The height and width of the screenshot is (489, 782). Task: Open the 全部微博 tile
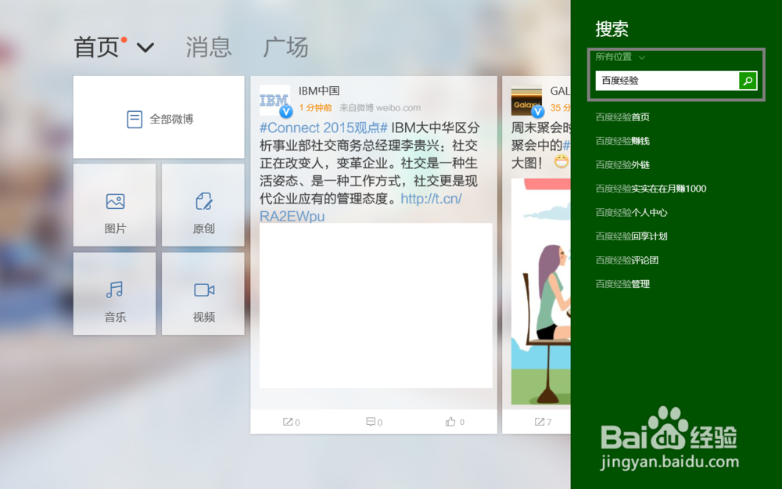coord(159,117)
